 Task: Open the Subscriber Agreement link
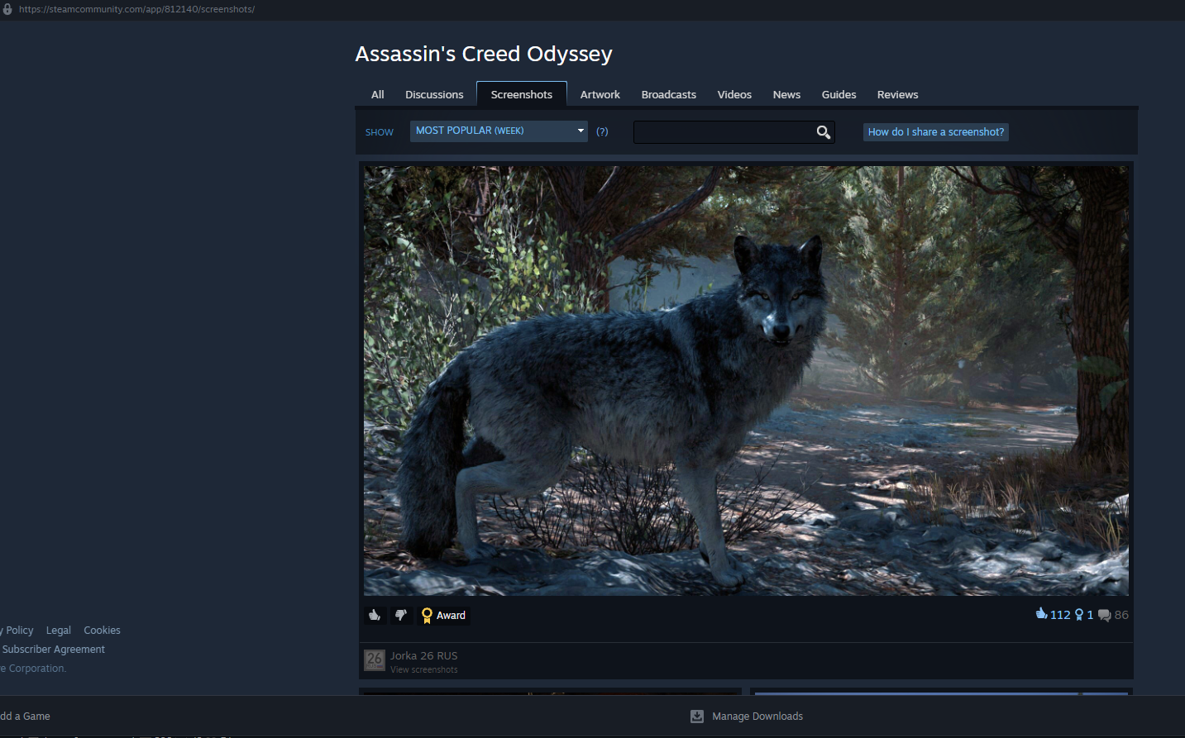[53, 650]
